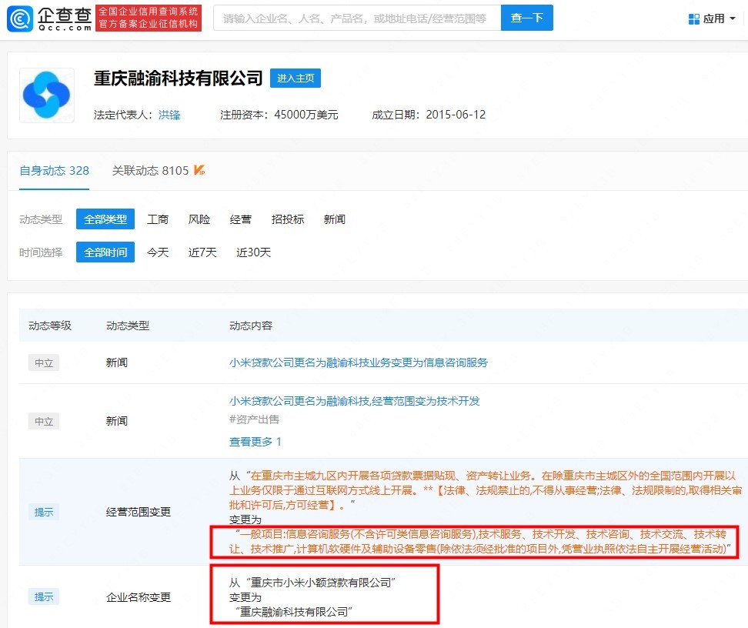Click 企业名称变更 type cell

point(139,597)
